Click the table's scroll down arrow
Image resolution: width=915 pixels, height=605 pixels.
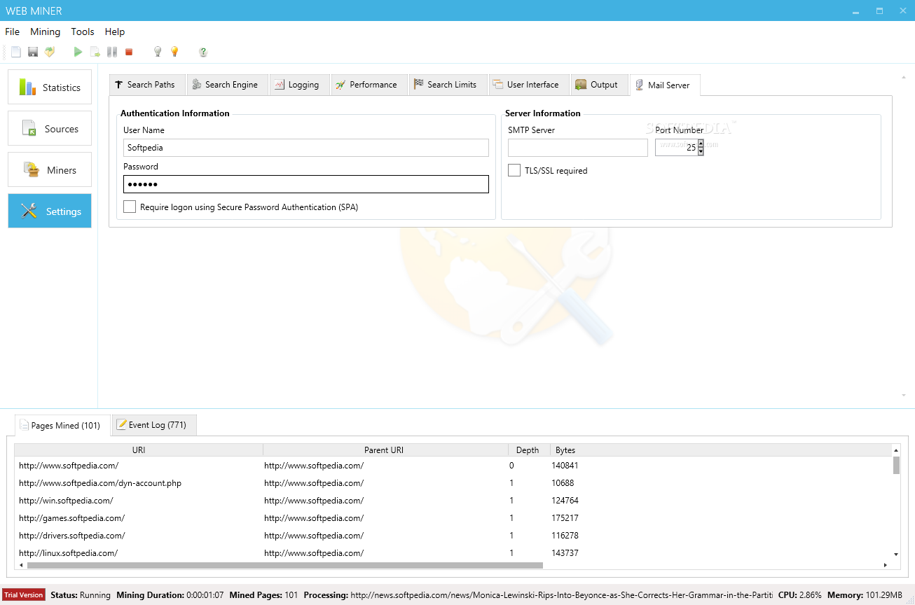tap(896, 554)
